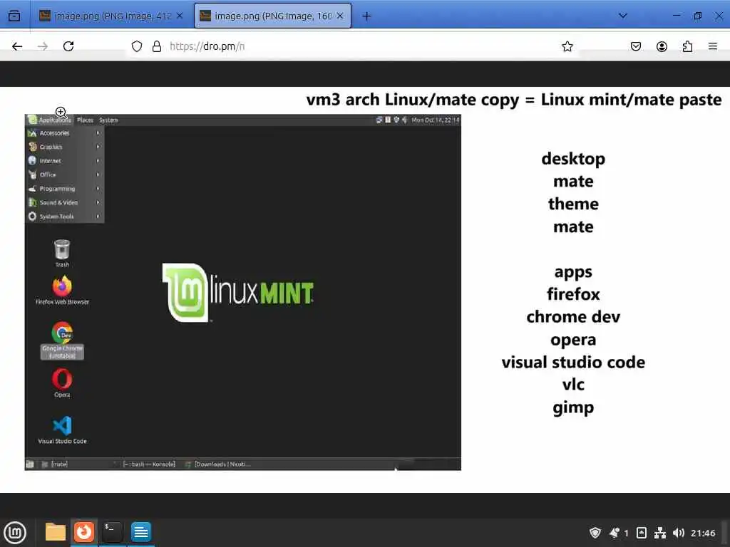This screenshot has height=547, width=730.
Task: Open the volume control tray icon
Action: 679,533
